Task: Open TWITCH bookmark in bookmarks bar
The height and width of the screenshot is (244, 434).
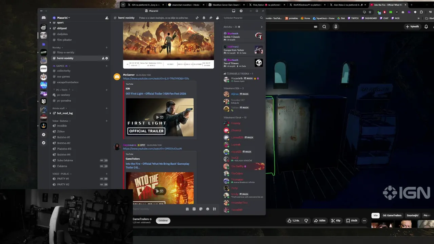Action: tap(353, 18)
